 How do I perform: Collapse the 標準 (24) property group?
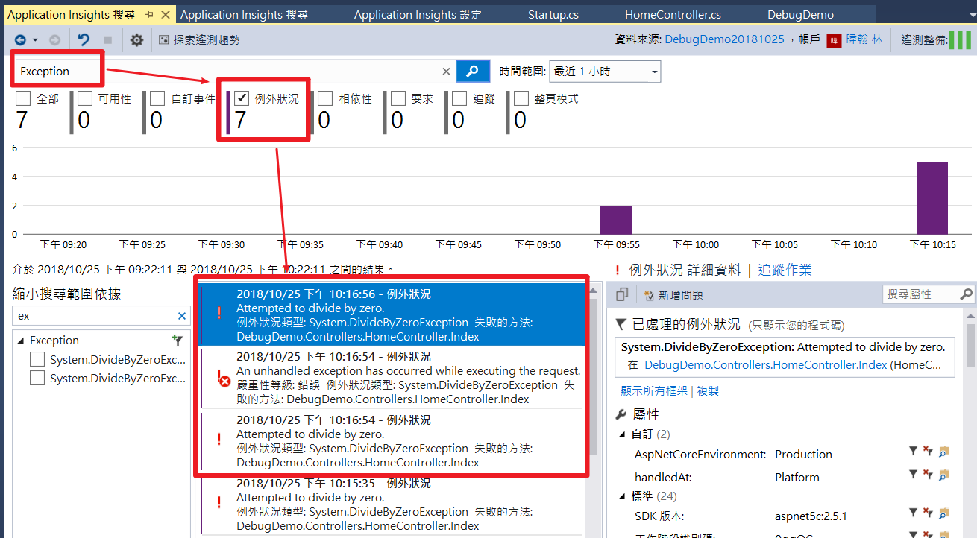click(x=623, y=496)
